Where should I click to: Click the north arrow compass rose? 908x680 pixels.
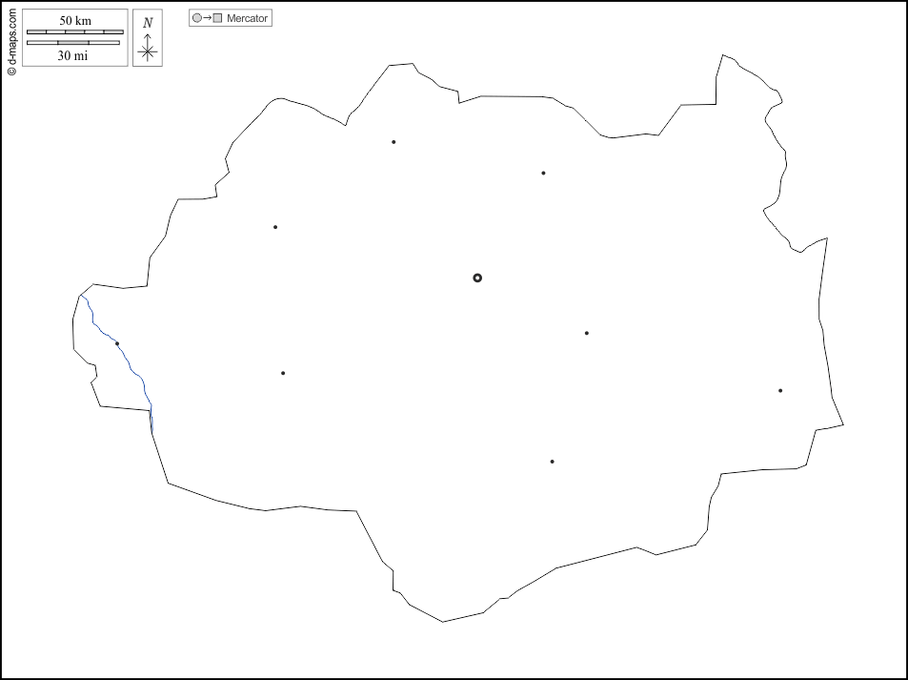pyautogui.click(x=147, y=50)
